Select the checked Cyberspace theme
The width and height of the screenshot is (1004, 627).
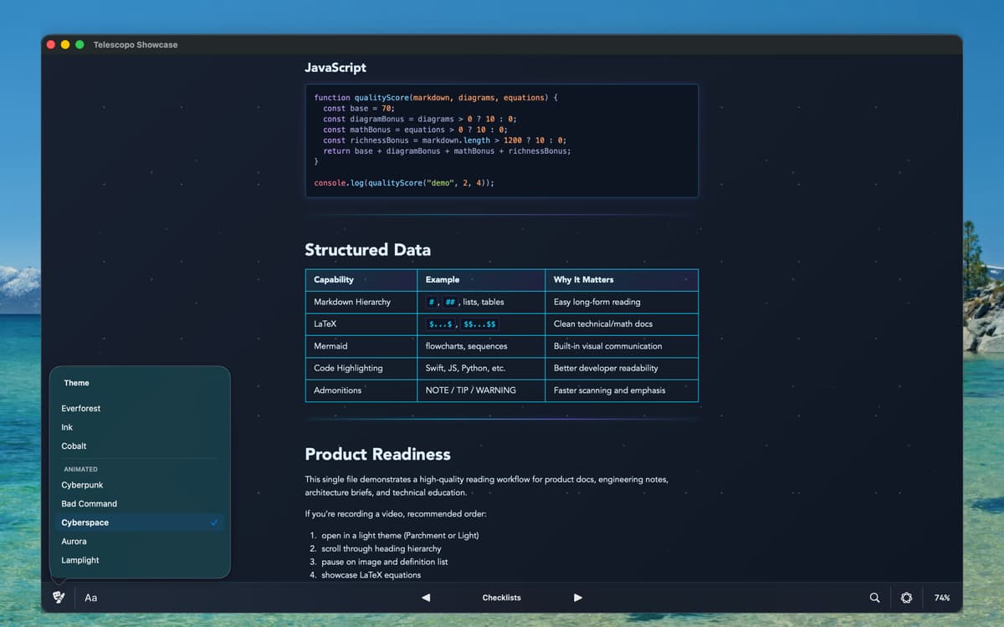pyautogui.click(x=85, y=522)
